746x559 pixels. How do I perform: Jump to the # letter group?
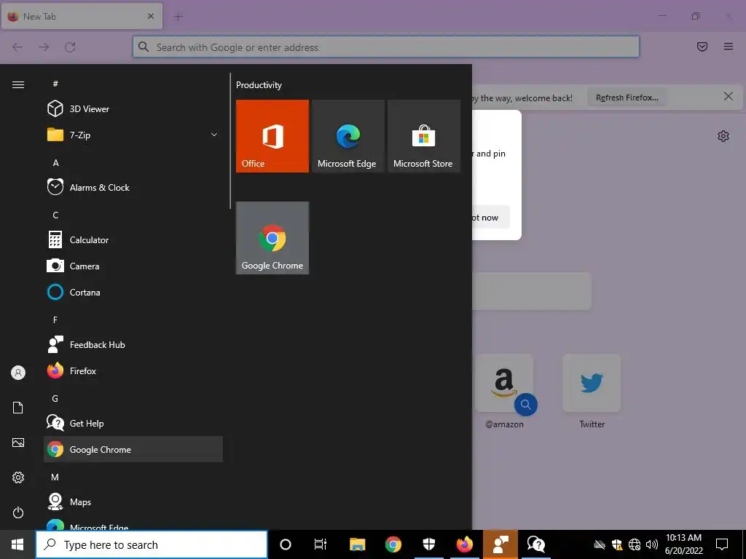click(x=55, y=84)
